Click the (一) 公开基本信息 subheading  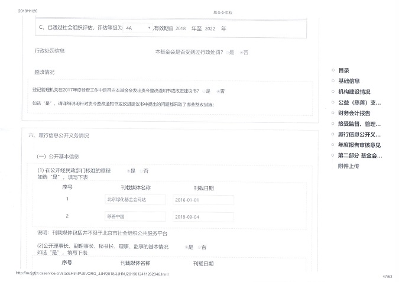[x=58, y=157]
